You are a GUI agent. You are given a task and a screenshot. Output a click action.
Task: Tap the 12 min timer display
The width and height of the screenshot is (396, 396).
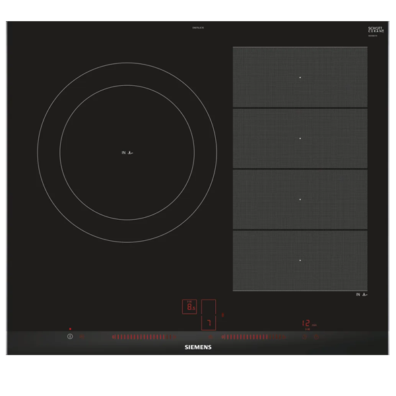308,323
